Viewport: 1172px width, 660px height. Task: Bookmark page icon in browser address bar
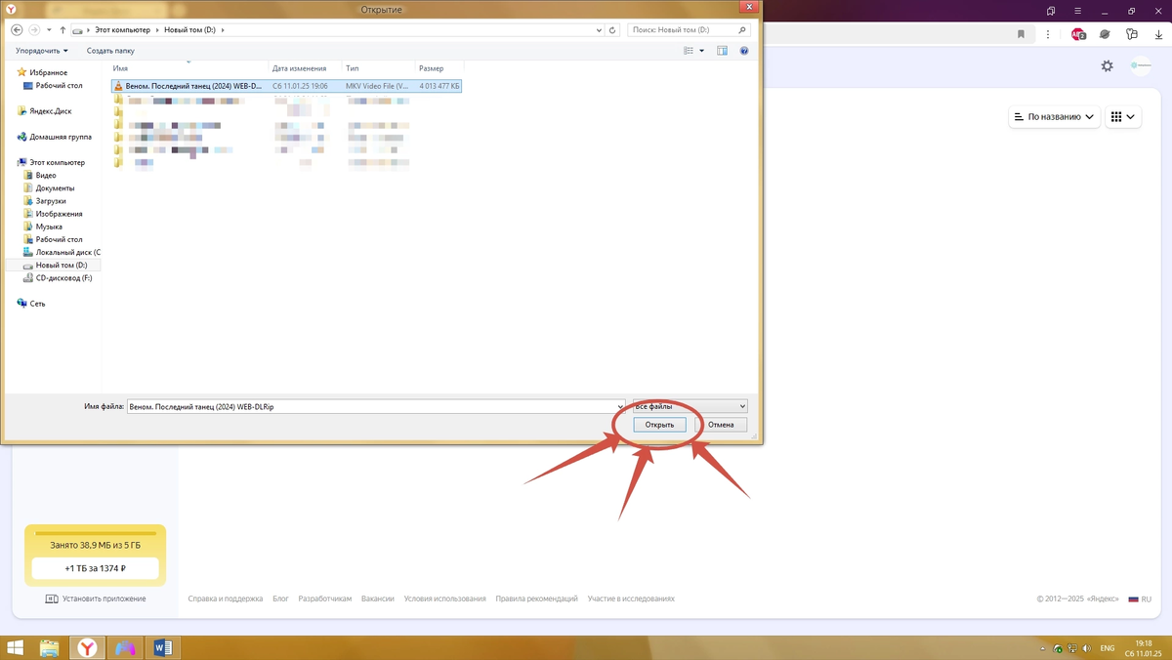pos(1021,34)
